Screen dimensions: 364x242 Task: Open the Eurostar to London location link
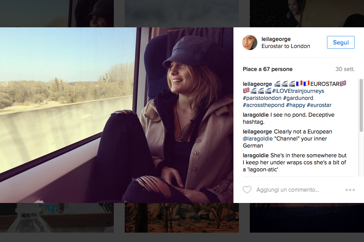coord(285,46)
